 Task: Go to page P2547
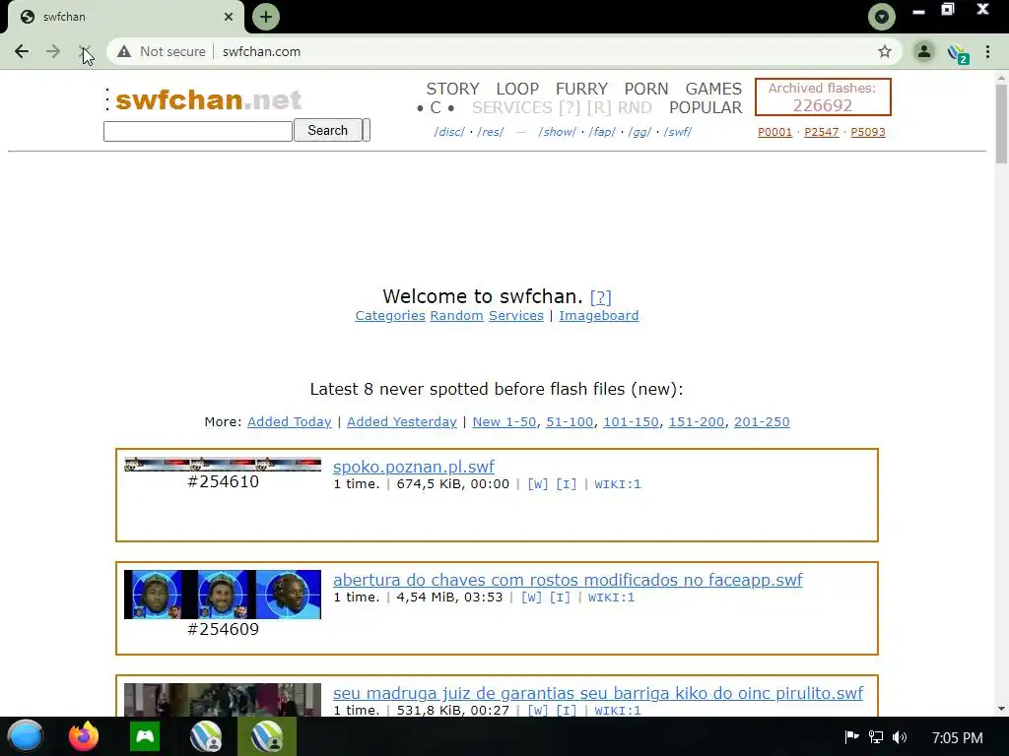[x=821, y=132]
